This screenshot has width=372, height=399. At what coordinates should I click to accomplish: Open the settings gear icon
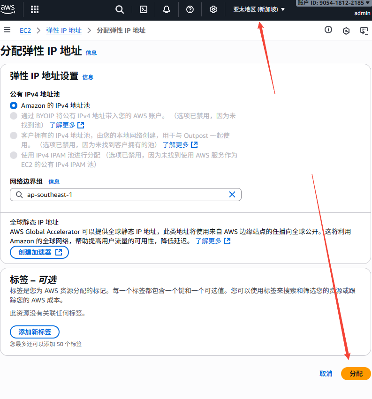(x=213, y=9)
